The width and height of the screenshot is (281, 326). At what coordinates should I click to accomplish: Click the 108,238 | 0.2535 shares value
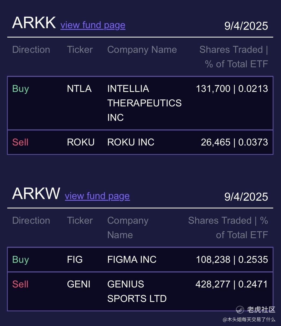click(x=232, y=260)
